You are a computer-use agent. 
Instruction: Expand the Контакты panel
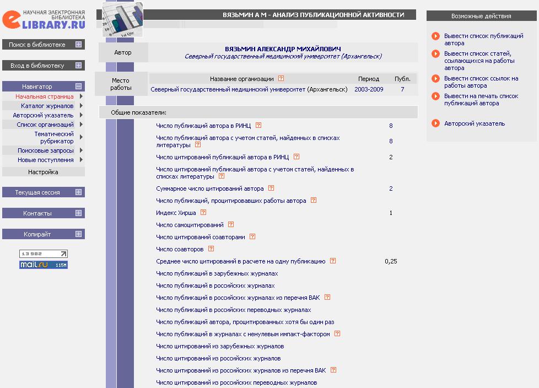[x=78, y=213]
